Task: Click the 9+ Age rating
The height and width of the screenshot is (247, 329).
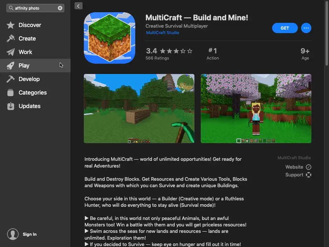Action: pyautogui.click(x=305, y=54)
